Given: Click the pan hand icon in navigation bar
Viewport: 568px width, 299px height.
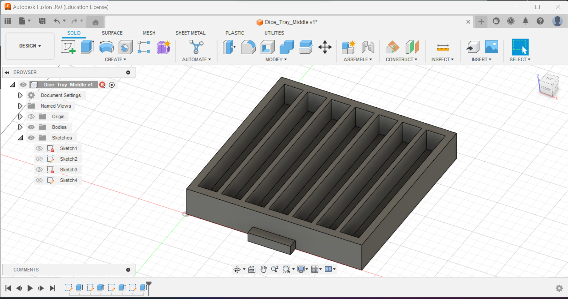Looking at the screenshot, I should pos(263,269).
